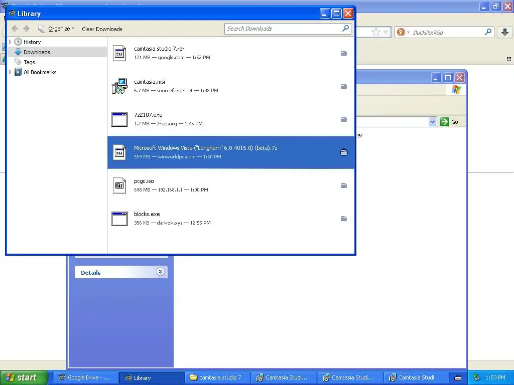This screenshot has width=514, height=385.
Task: Go back in the Library window
Action: pos(15,29)
